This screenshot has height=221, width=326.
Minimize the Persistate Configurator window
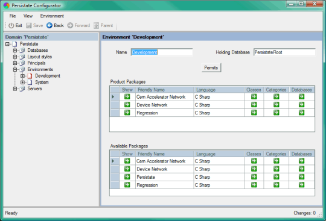coord(292,4)
